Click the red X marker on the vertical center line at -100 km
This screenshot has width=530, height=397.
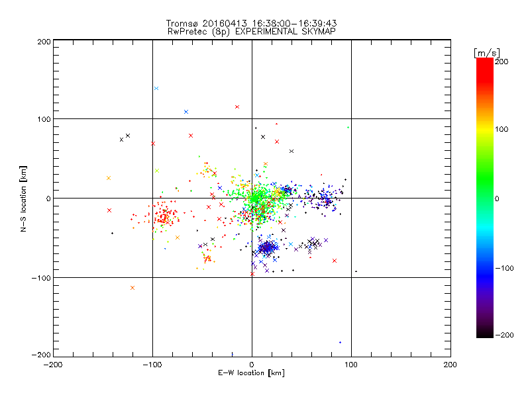coord(252,274)
